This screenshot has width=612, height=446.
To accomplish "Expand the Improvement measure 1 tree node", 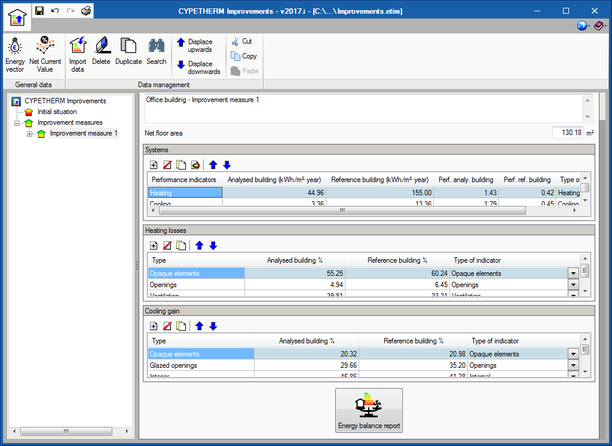I will pyautogui.click(x=29, y=134).
